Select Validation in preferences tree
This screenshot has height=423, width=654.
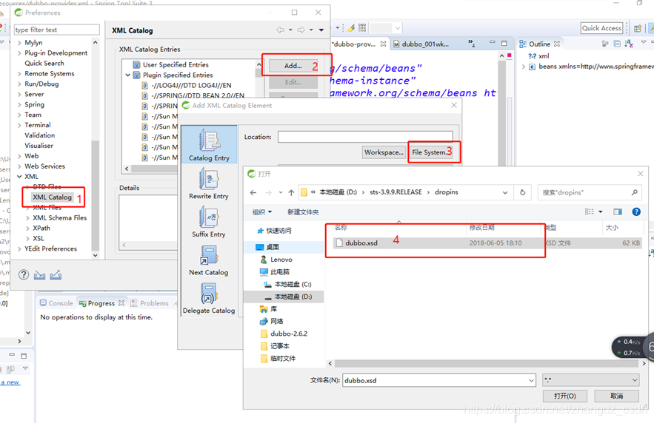[39, 135]
